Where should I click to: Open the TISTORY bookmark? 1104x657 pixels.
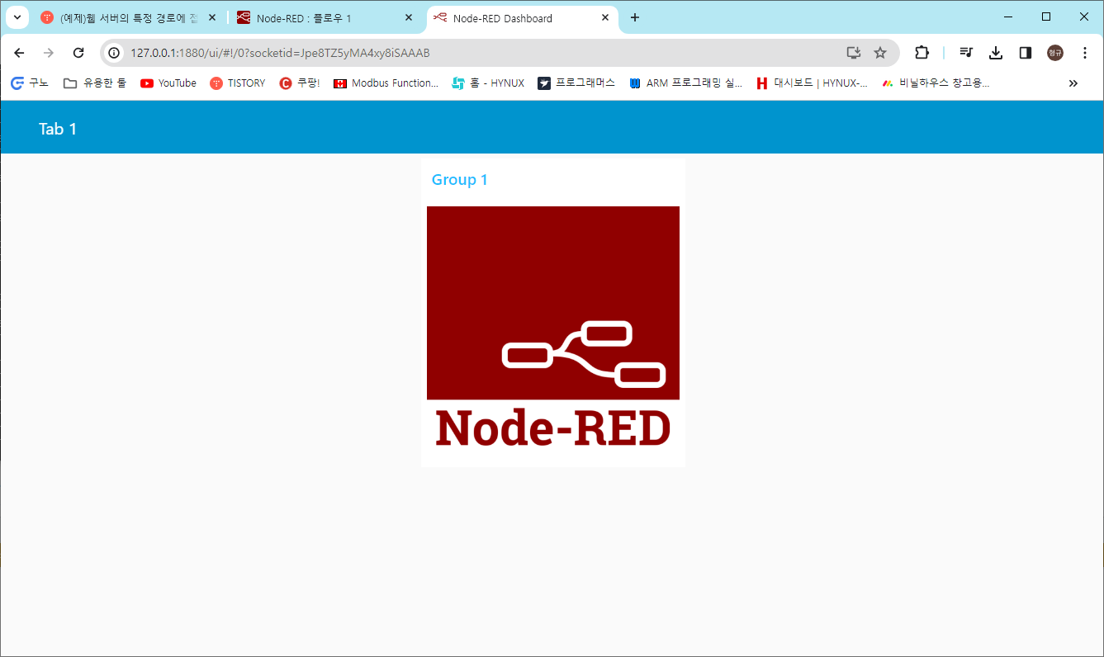point(238,83)
